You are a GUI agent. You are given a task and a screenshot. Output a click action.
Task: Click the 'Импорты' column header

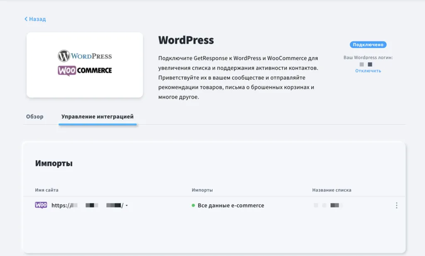pyautogui.click(x=202, y=190)
